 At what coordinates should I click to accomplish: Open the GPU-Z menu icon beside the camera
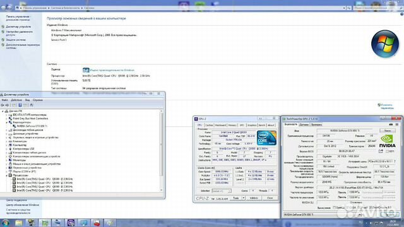397,125
